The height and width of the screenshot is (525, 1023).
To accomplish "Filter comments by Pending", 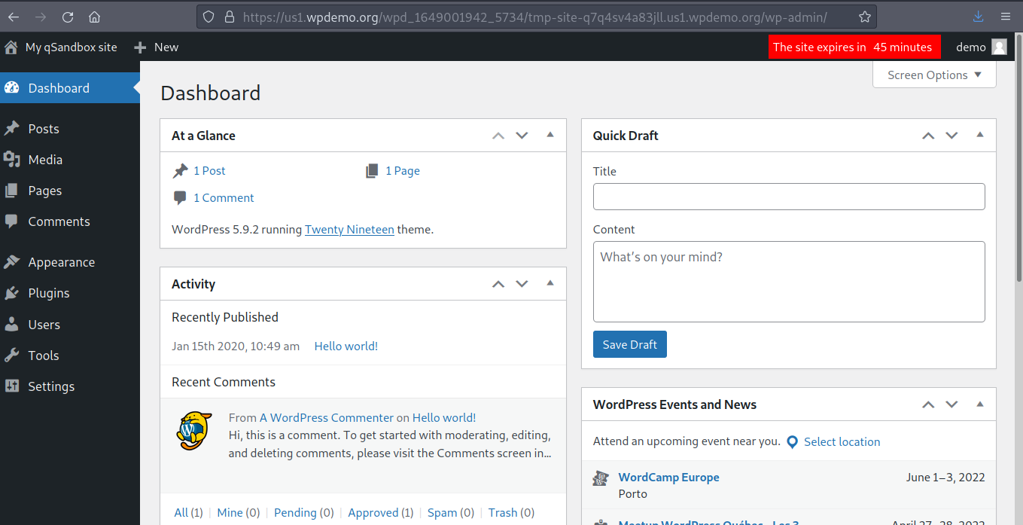I will click(x=295, y=512).
